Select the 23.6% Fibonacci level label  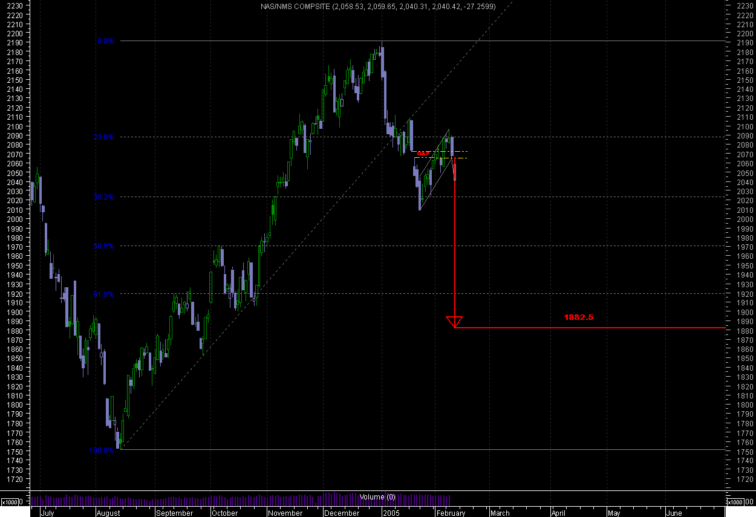point(103,137)
